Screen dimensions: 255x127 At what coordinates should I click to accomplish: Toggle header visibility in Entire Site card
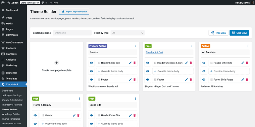[91, 115]
